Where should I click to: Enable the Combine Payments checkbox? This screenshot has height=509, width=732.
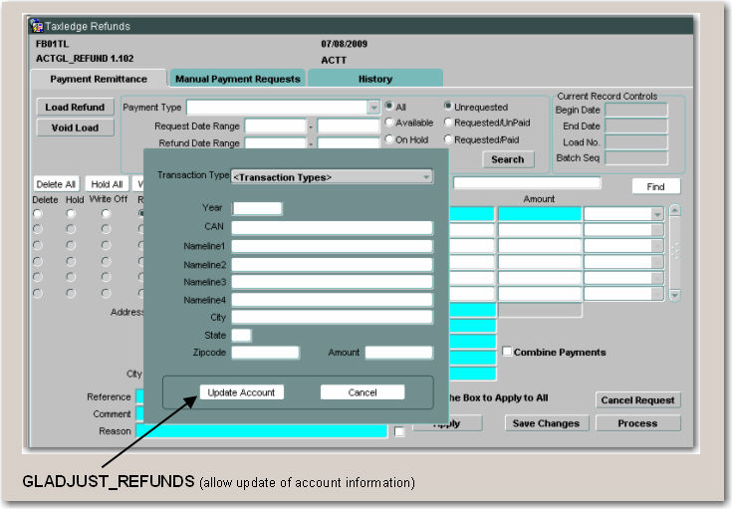(x=507, y=352)
